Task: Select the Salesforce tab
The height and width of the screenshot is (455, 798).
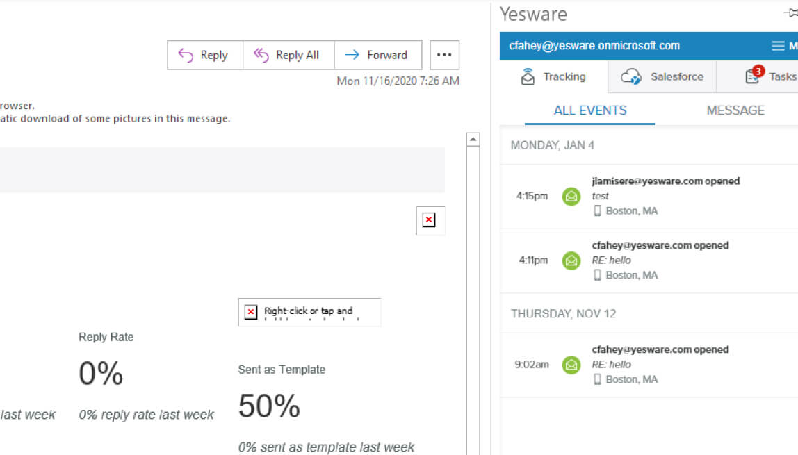Action: (x=661, y=76)
